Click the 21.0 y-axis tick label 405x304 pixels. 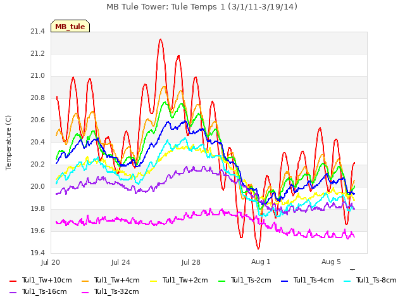tap(37, 76)
